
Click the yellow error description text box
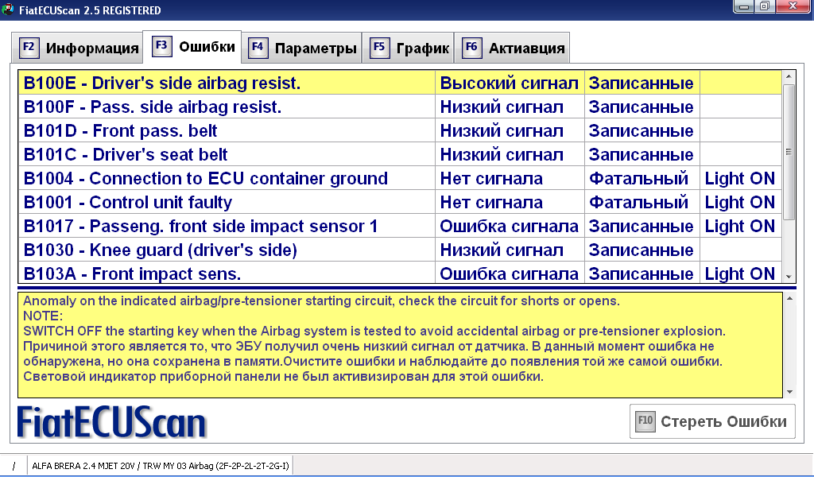coord(401,345)
